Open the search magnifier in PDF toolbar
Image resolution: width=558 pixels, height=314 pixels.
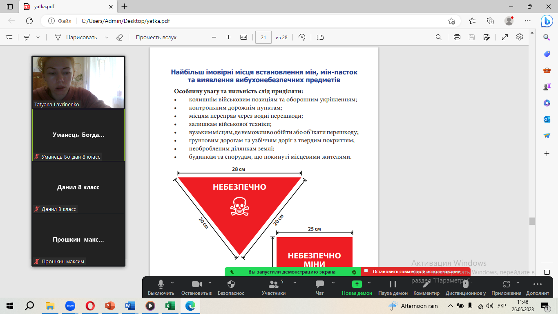tap(439, 37)
